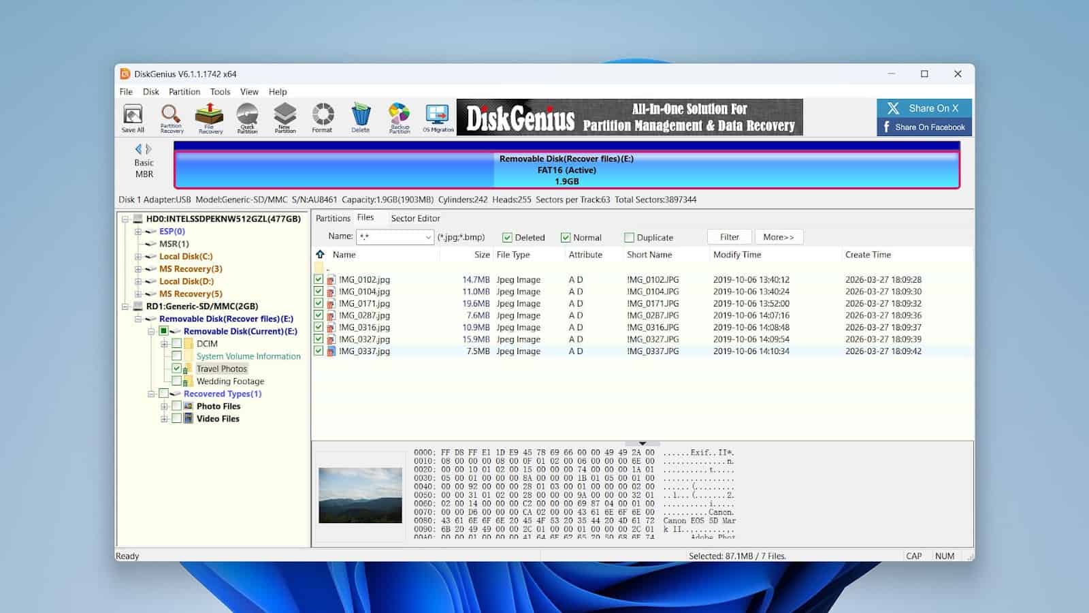Select the MS Recovery(3) partition

tap(191, 269)
